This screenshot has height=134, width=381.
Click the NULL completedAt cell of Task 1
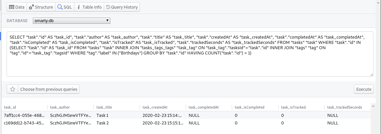click(209, 116)
